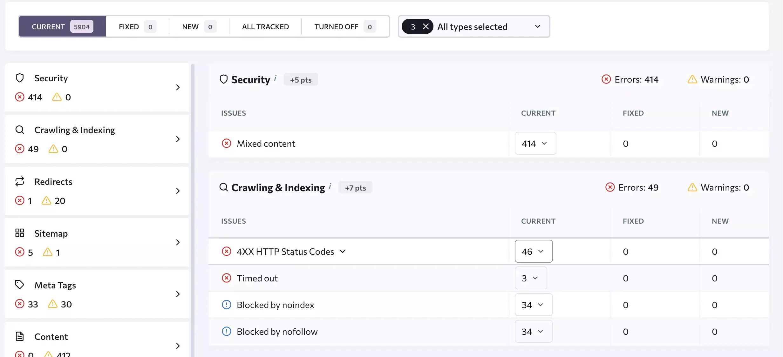Expand the 4XX HTTP Status Codes row
783x357 pixels.
pyautogui.click(x=343, y=251)
